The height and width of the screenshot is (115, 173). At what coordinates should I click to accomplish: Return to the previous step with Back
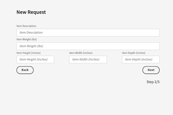tap(25, 70)
